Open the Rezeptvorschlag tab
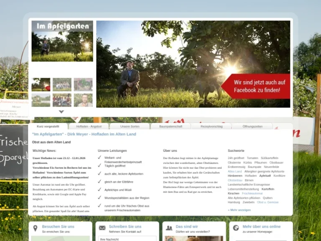Screen dimensions: 321x241 (x=211, y=126)
